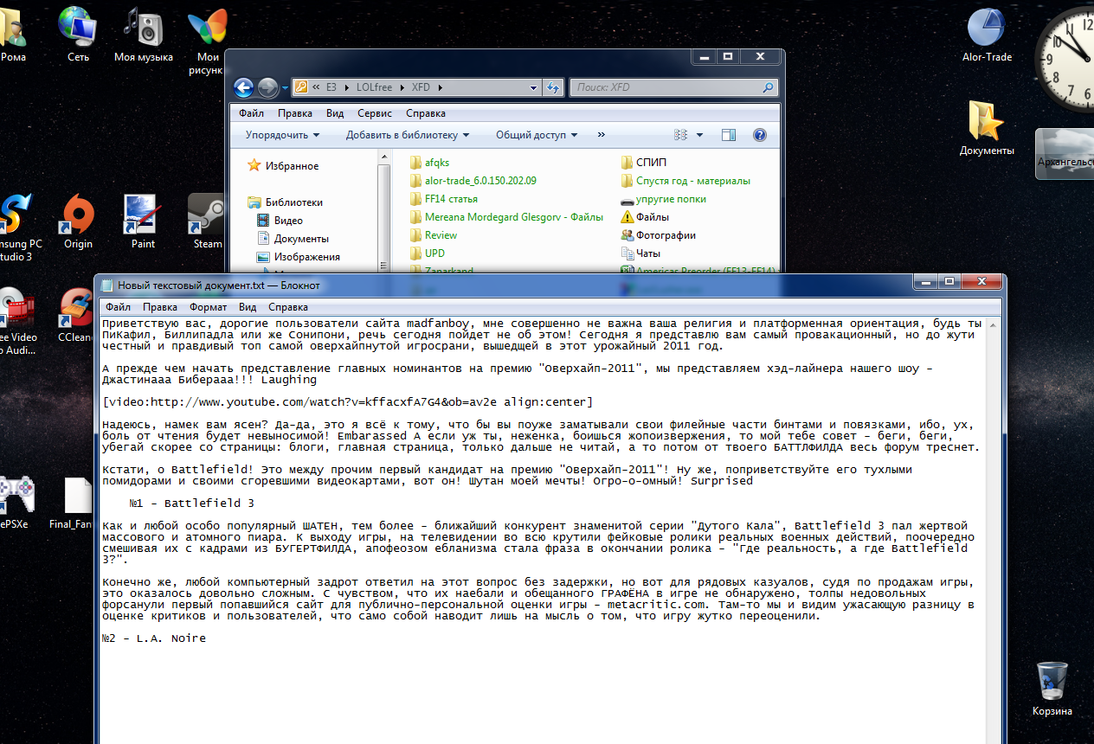Toggle preview pane in Explorer
Screen dimensions: 1094x744
click(729, 135)
